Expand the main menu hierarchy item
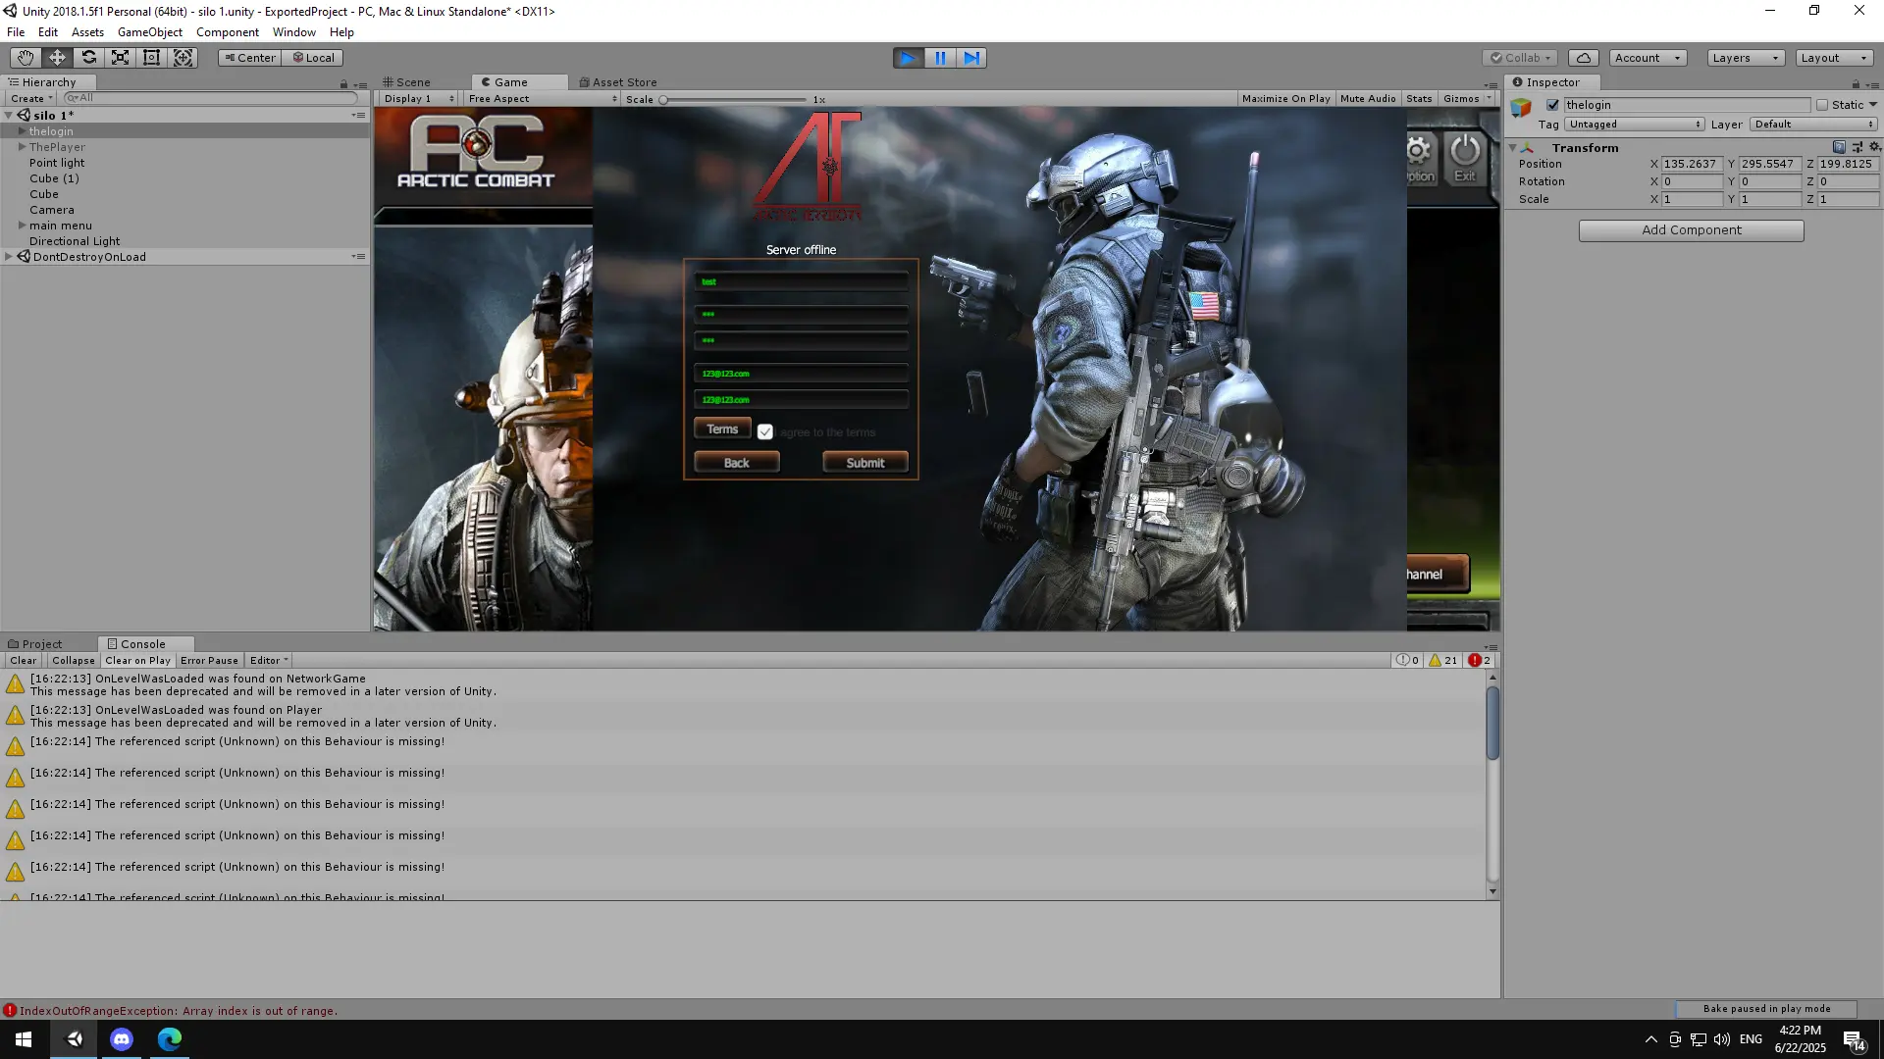 22,226
